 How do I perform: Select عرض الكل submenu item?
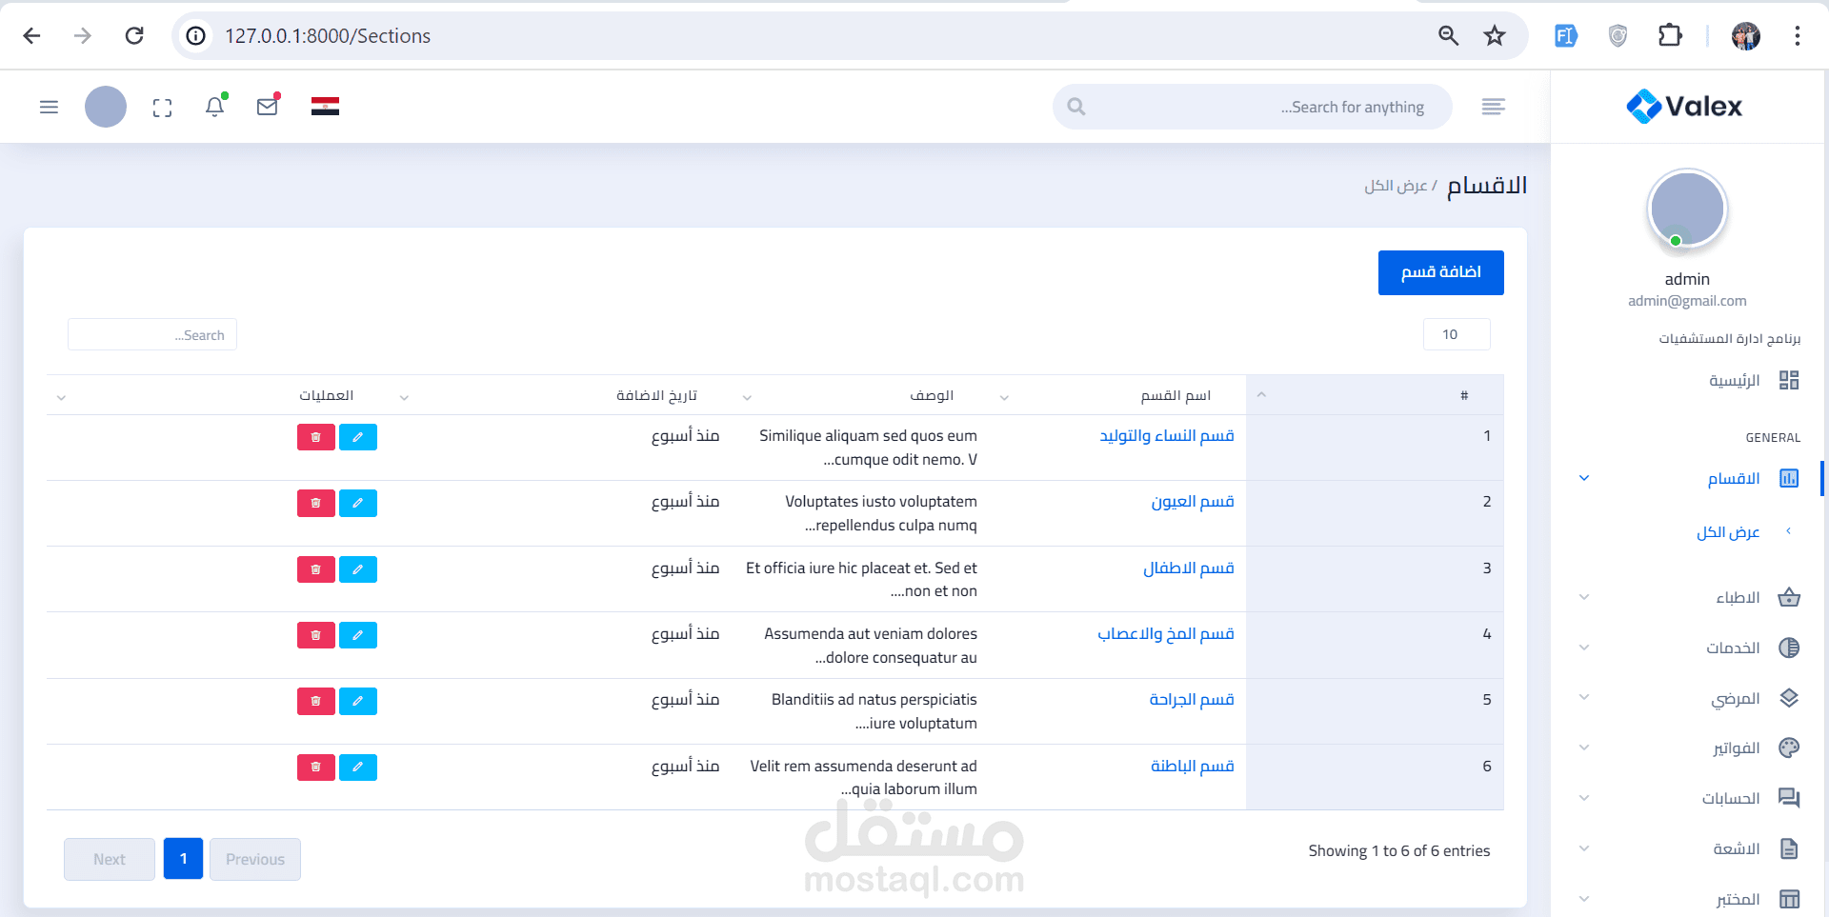pos(1728,531)
